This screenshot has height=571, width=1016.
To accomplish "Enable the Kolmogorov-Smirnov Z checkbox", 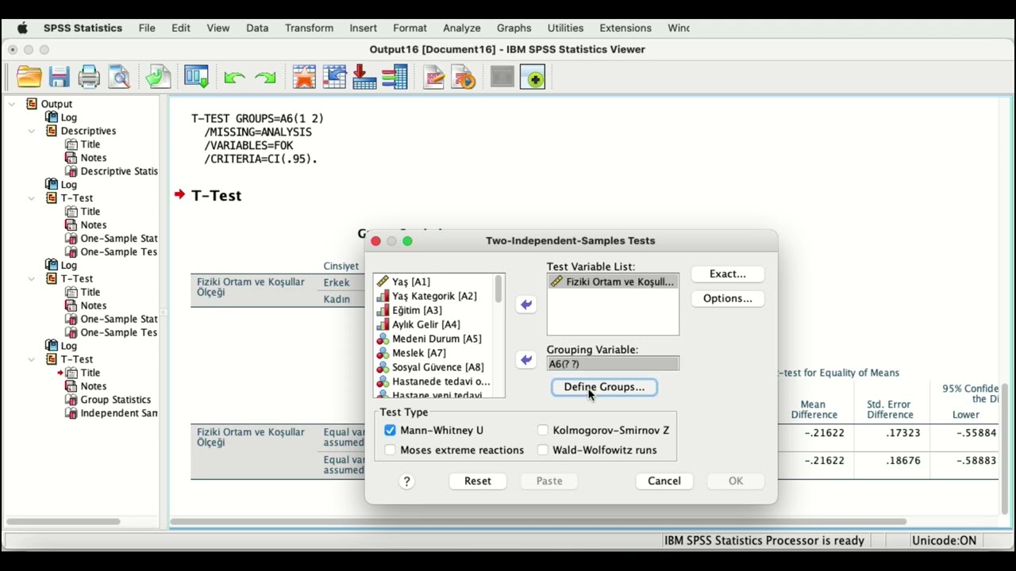I will (543, 430).
